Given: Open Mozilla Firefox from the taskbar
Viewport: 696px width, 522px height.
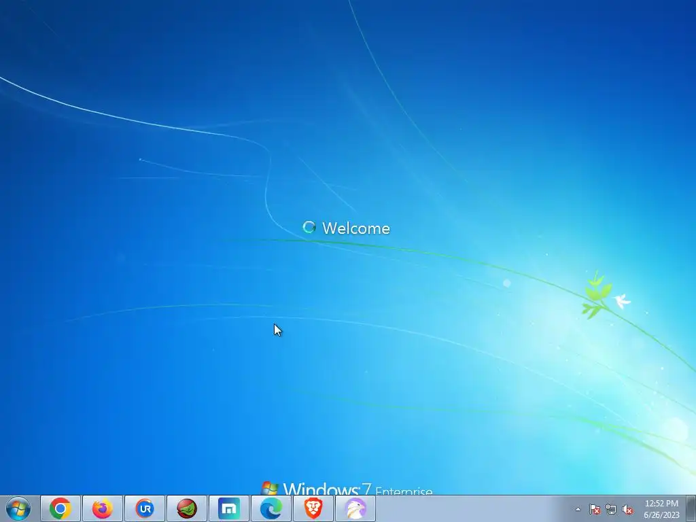Looking at the screenshot, I should [103, 508].
